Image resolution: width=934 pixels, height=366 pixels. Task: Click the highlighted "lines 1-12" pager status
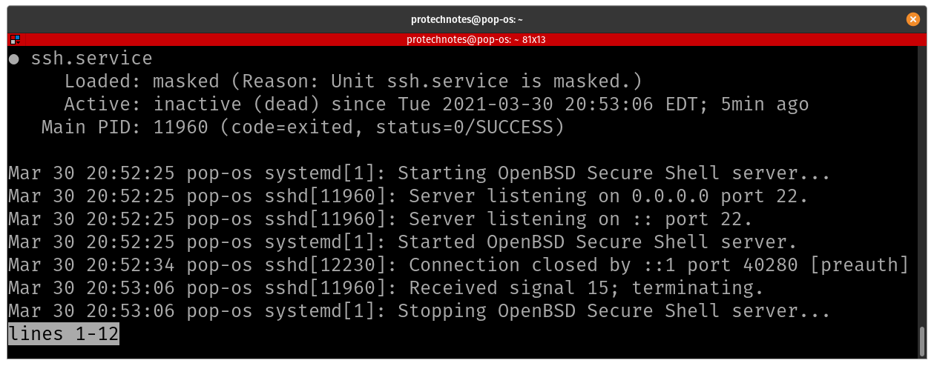[64, 334]
